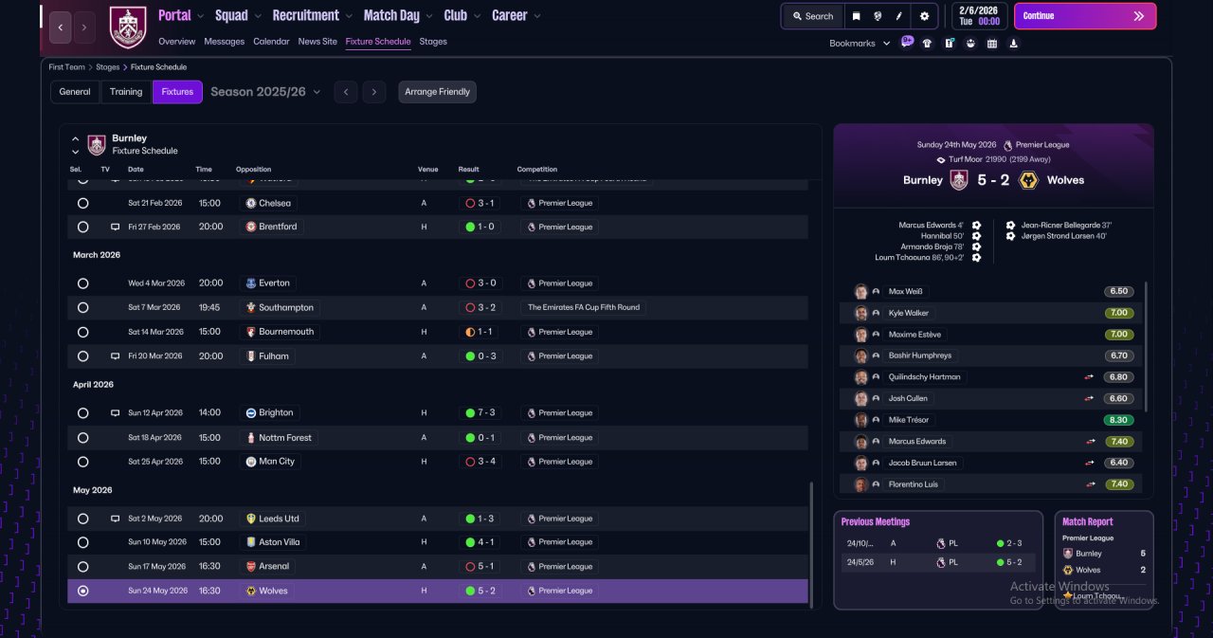Click the Premier League logo on Fulham row
Viewport: 1213px width, 638px height.
[x=532, y=356]
